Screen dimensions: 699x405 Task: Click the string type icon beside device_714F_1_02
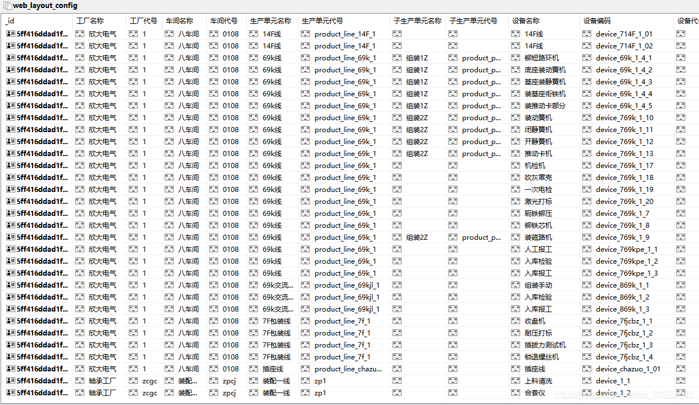tap(587, 46)
